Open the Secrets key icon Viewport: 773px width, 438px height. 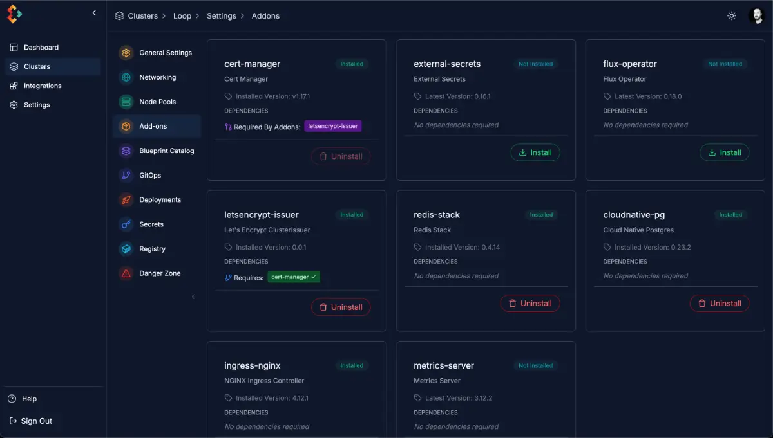click(126, 224)
